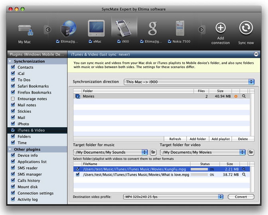Select the My Mac device icon

25,30
